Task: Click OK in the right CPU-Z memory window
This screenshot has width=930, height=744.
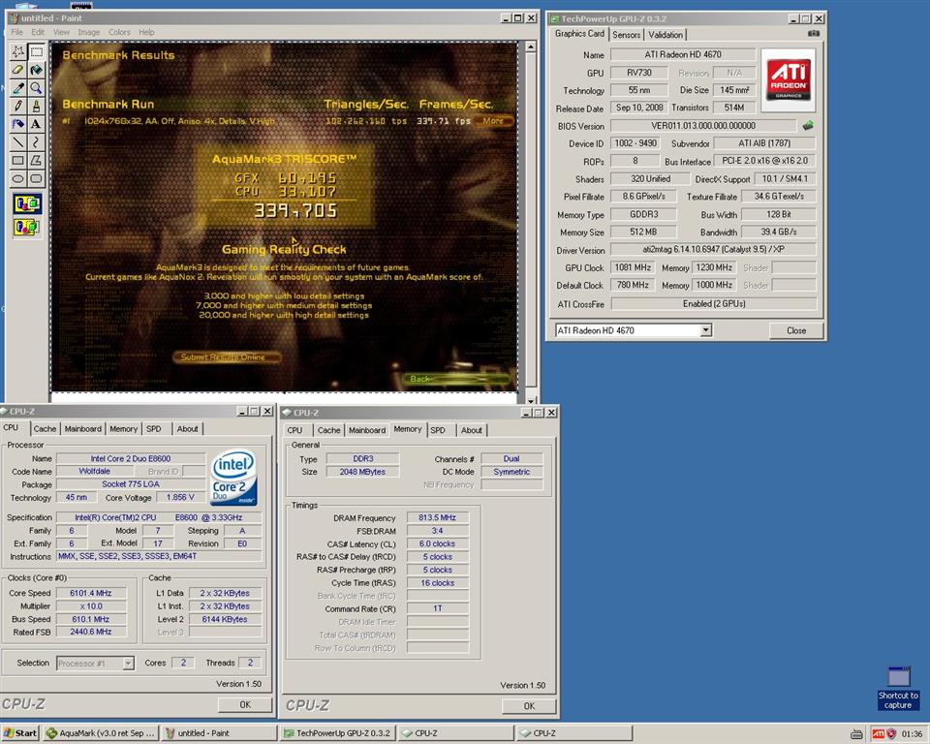Action: [529, 705]
